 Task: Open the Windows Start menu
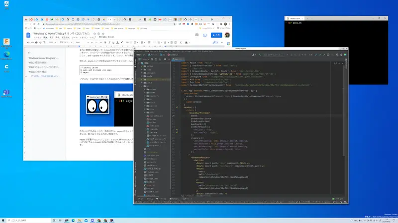pos(3,221)
